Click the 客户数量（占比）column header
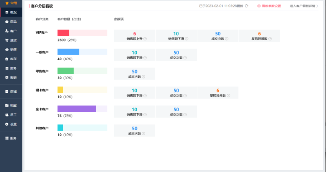The image size is (326, 172). click(69, 19)
